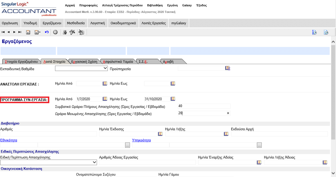Viewport: 336px width, 177px height.
Task: Open the Πληροφορίες link
Action: coord(89,5)
